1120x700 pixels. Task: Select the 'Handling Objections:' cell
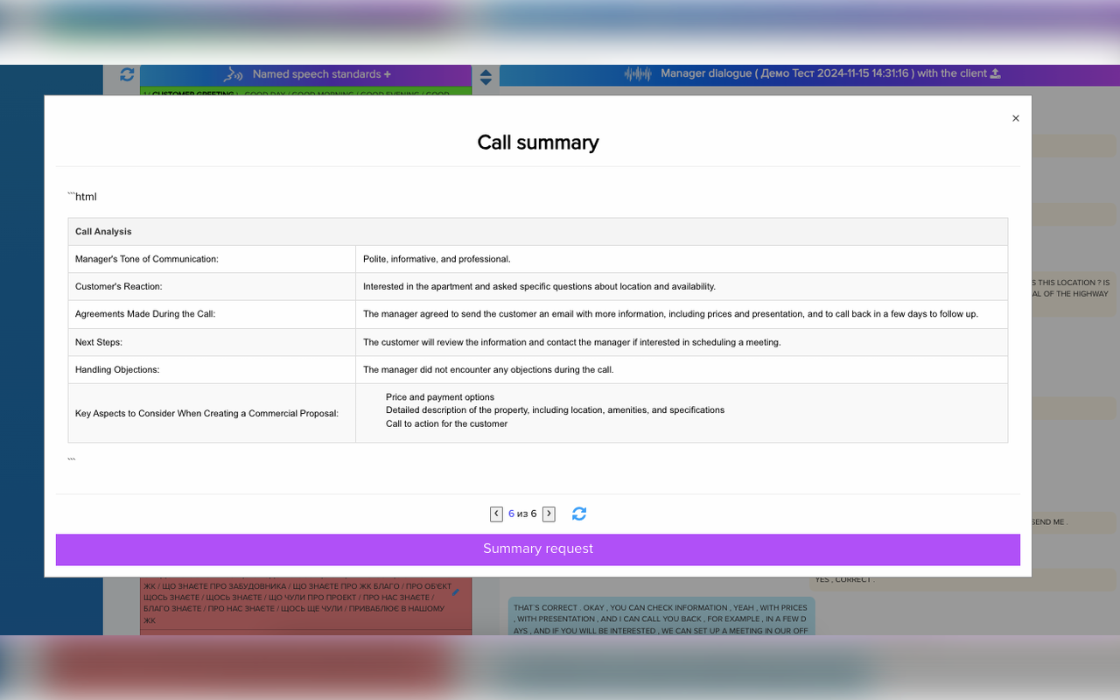pyautogui.click(x=212, y=370)
